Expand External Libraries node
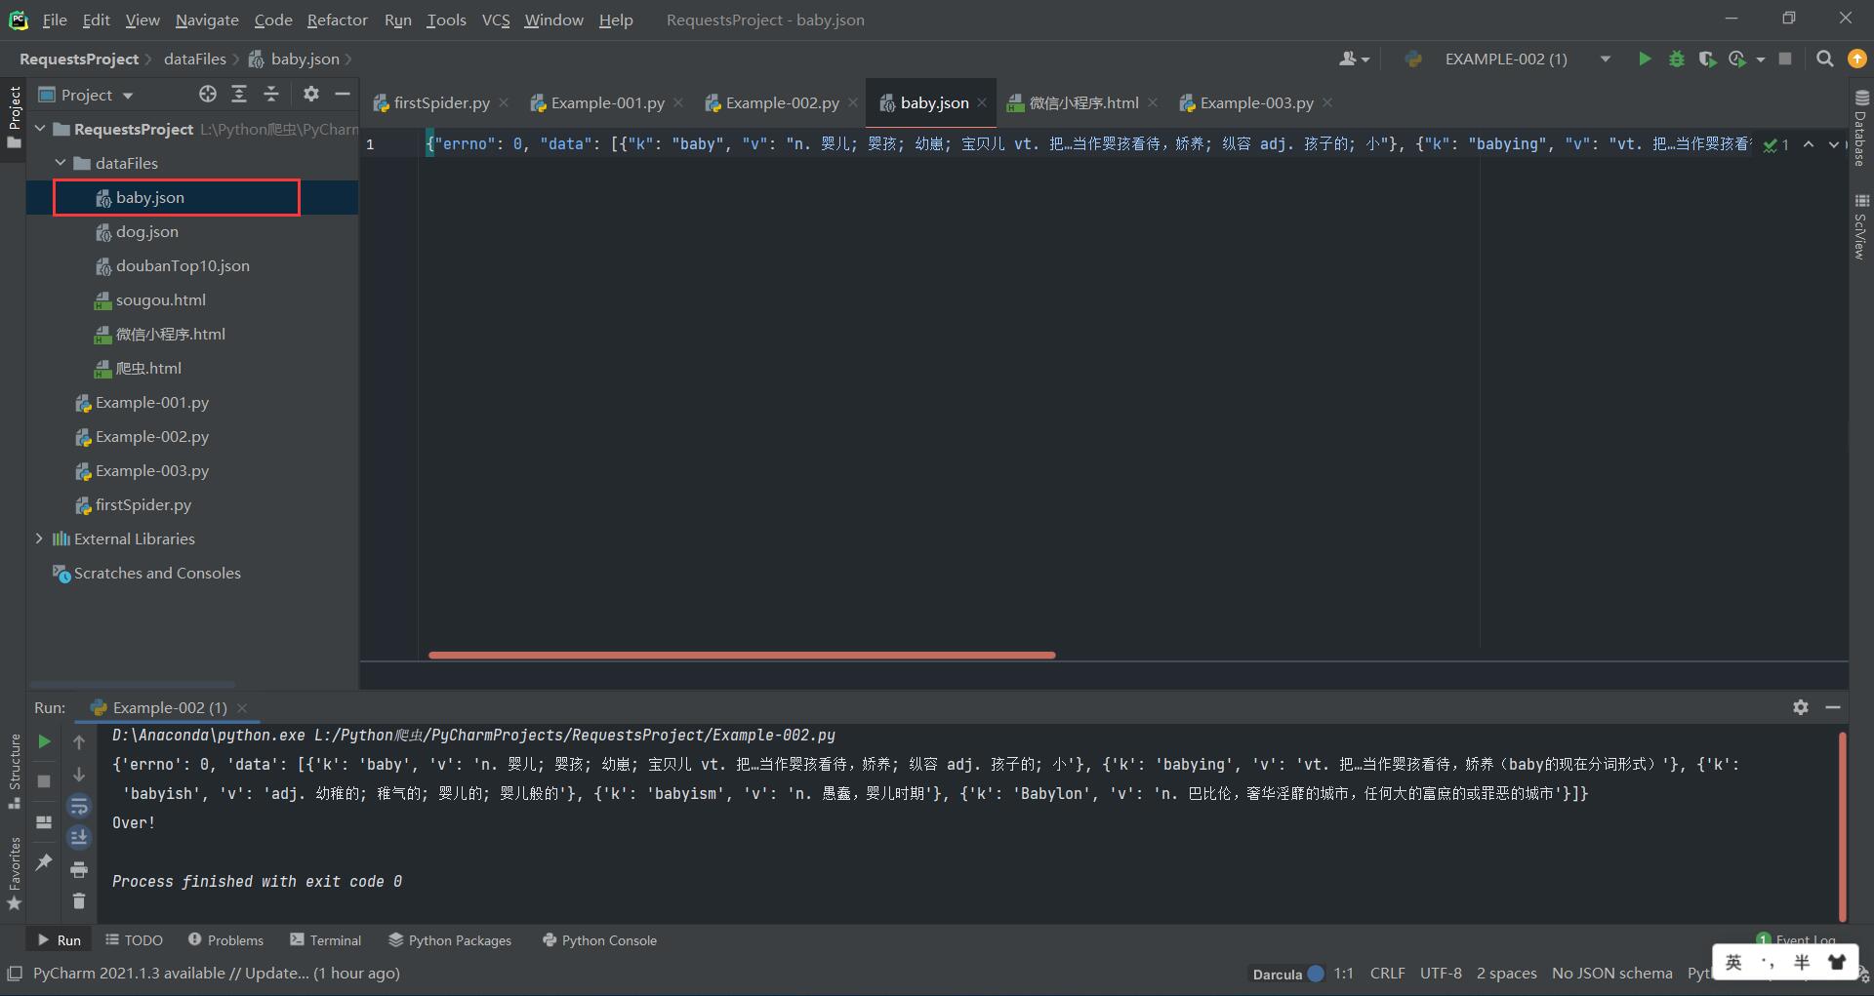Screen dimensions: 1874x996 (x=39, y=538)
